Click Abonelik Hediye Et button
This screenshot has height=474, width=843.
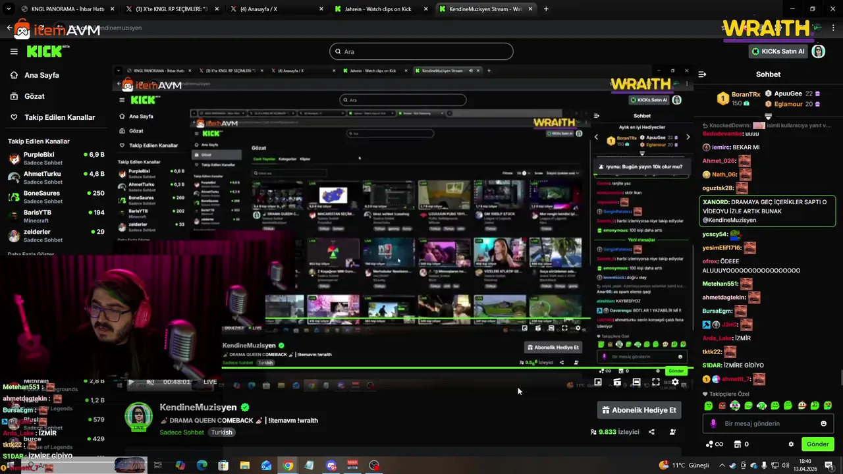[x=639, y=410]
